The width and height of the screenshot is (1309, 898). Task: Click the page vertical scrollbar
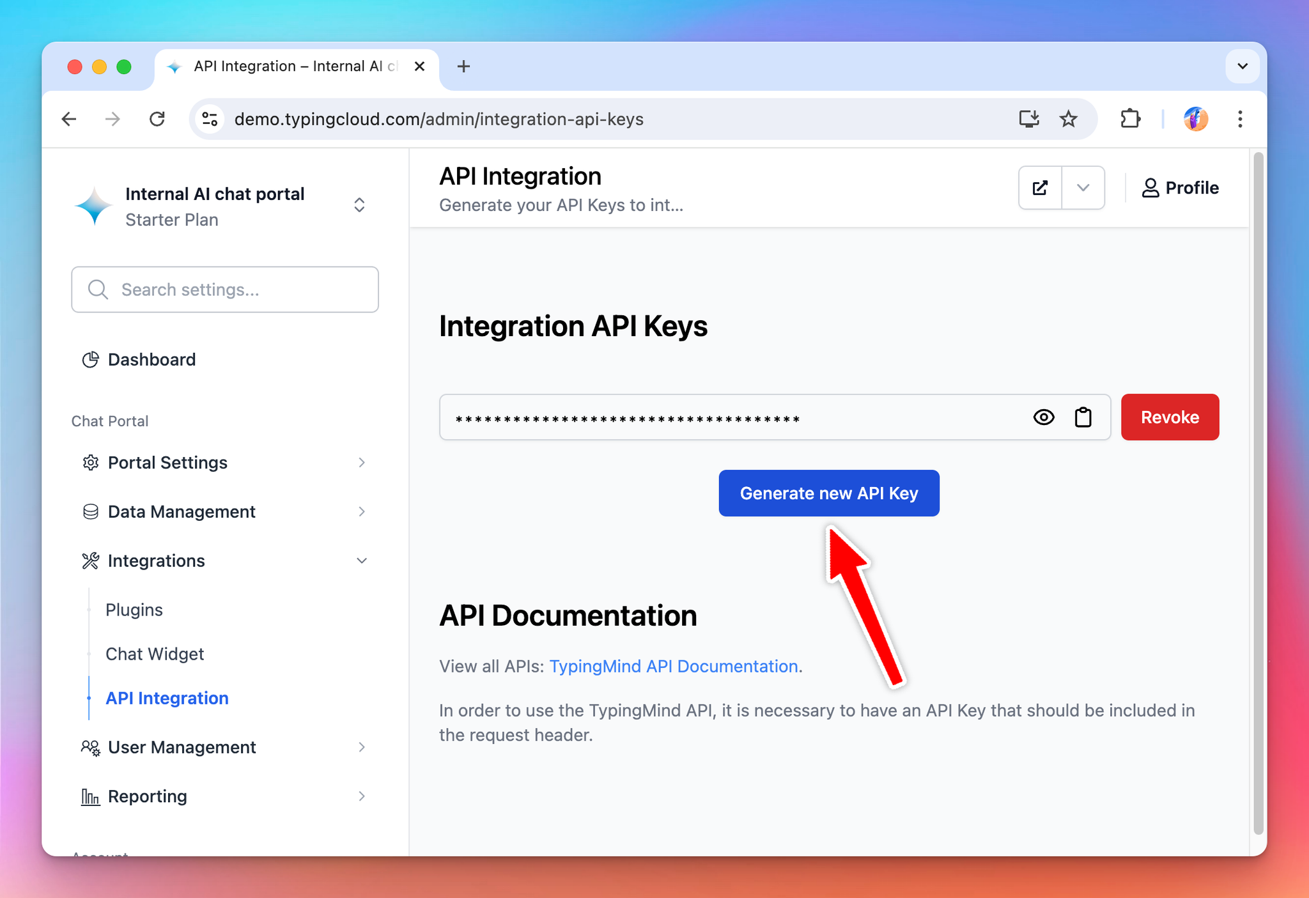click(x=1258, y=493)
